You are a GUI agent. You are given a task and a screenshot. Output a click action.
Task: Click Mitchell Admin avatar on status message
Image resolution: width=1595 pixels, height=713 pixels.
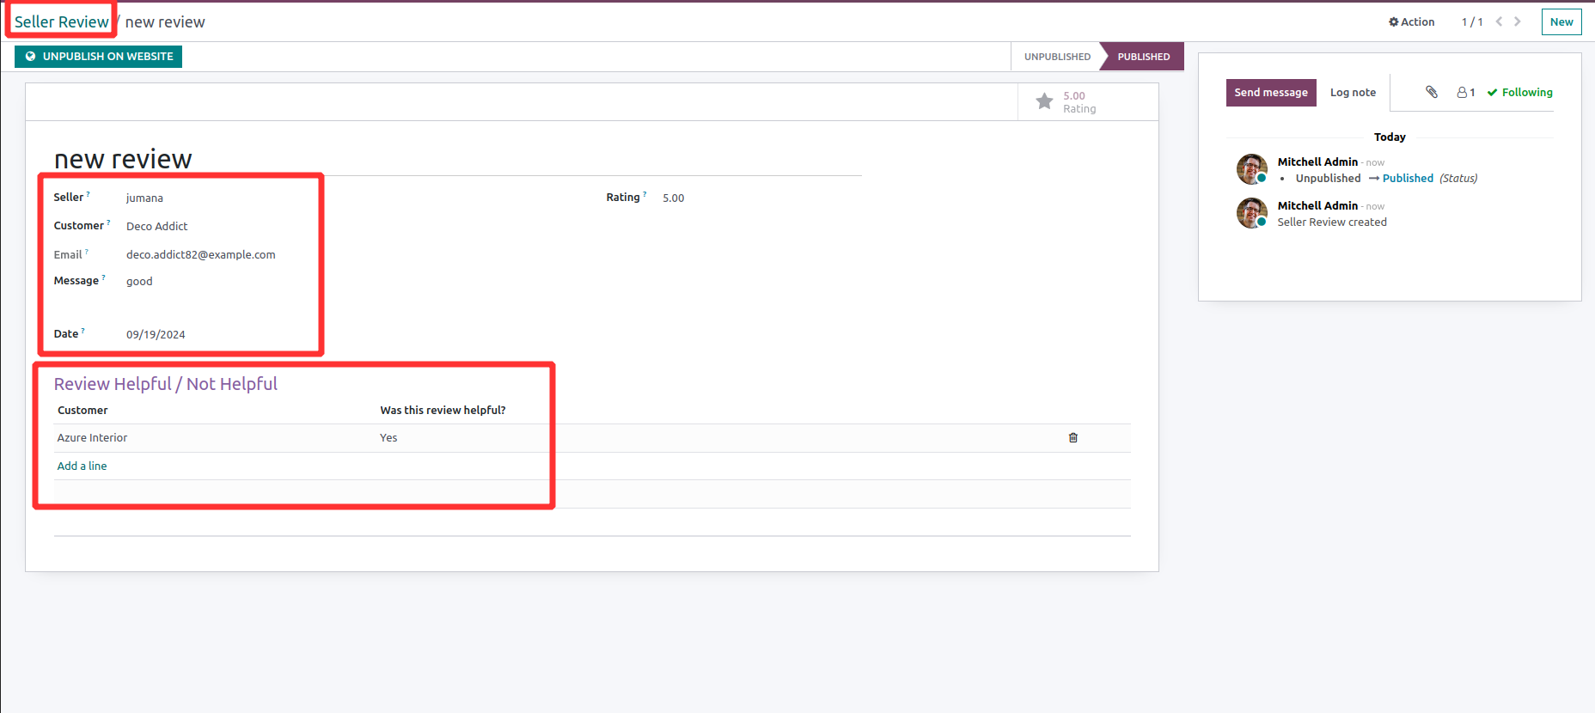(1251, 169)
